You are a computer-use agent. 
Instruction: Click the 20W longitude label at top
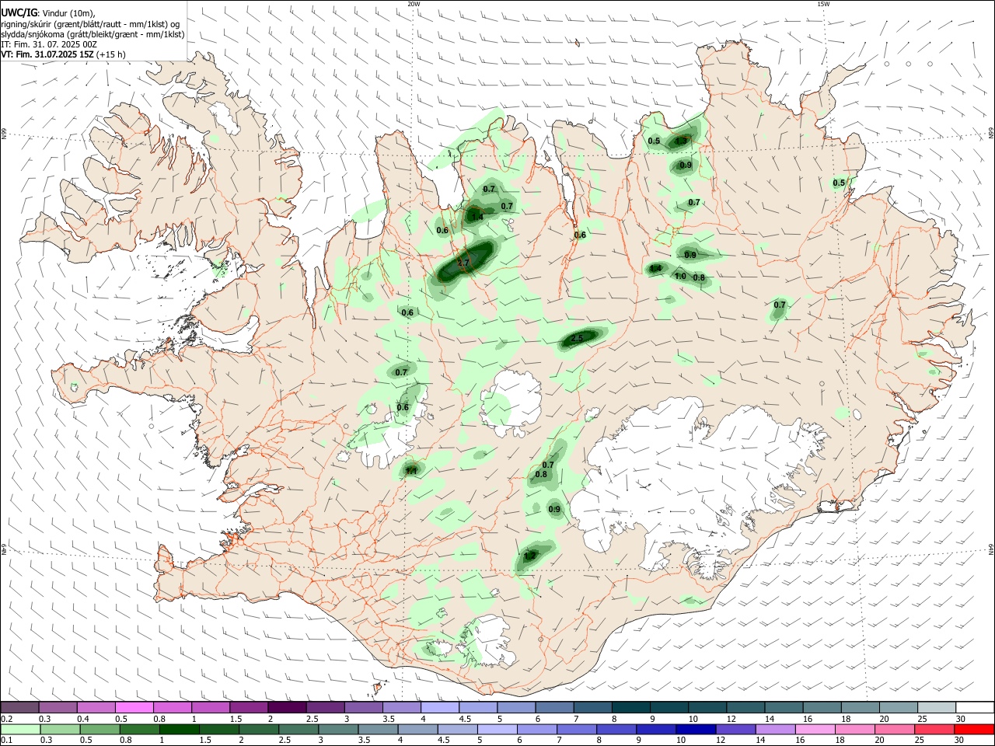tap(414, 4)
